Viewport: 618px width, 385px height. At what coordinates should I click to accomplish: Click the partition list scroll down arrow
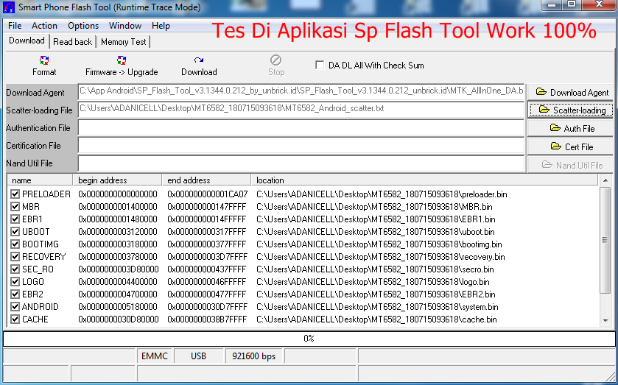point(605,321)
